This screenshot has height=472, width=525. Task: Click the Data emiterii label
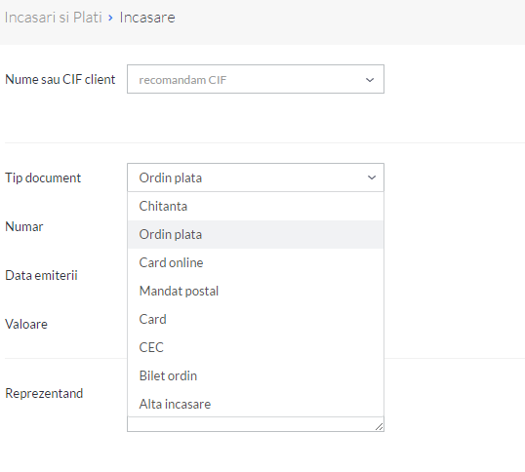(41, 275)
